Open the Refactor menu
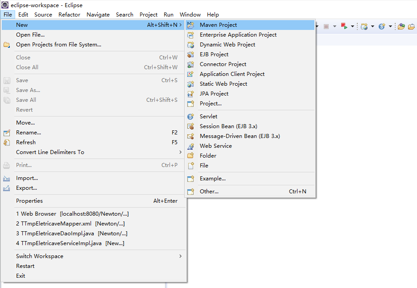This screenshot has width=417, height=288. (x=69, y=14)
